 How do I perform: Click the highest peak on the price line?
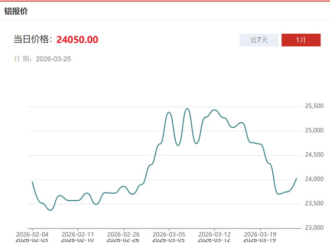(x=187, y=109)
